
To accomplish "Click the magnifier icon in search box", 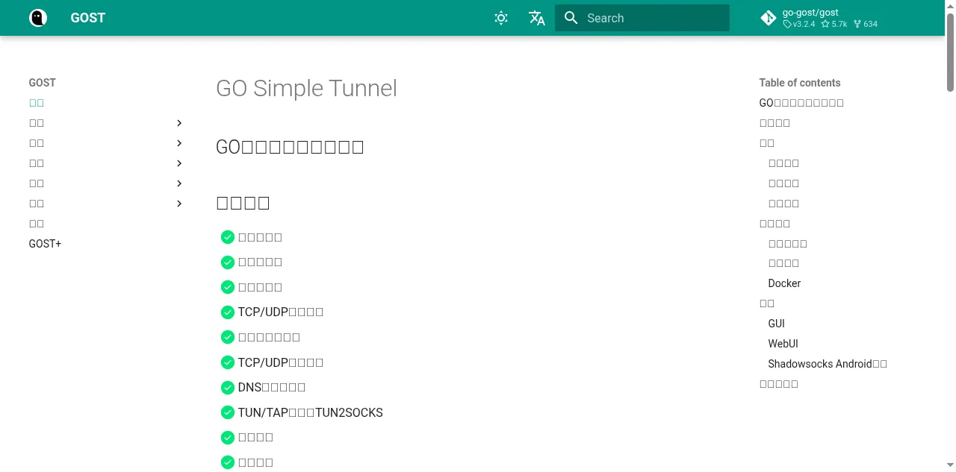I will point(571,18).
